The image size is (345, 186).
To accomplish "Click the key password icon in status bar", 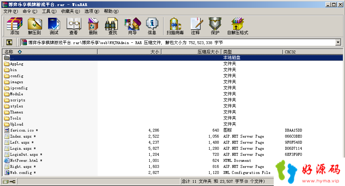I will click(x=12, y=181).
